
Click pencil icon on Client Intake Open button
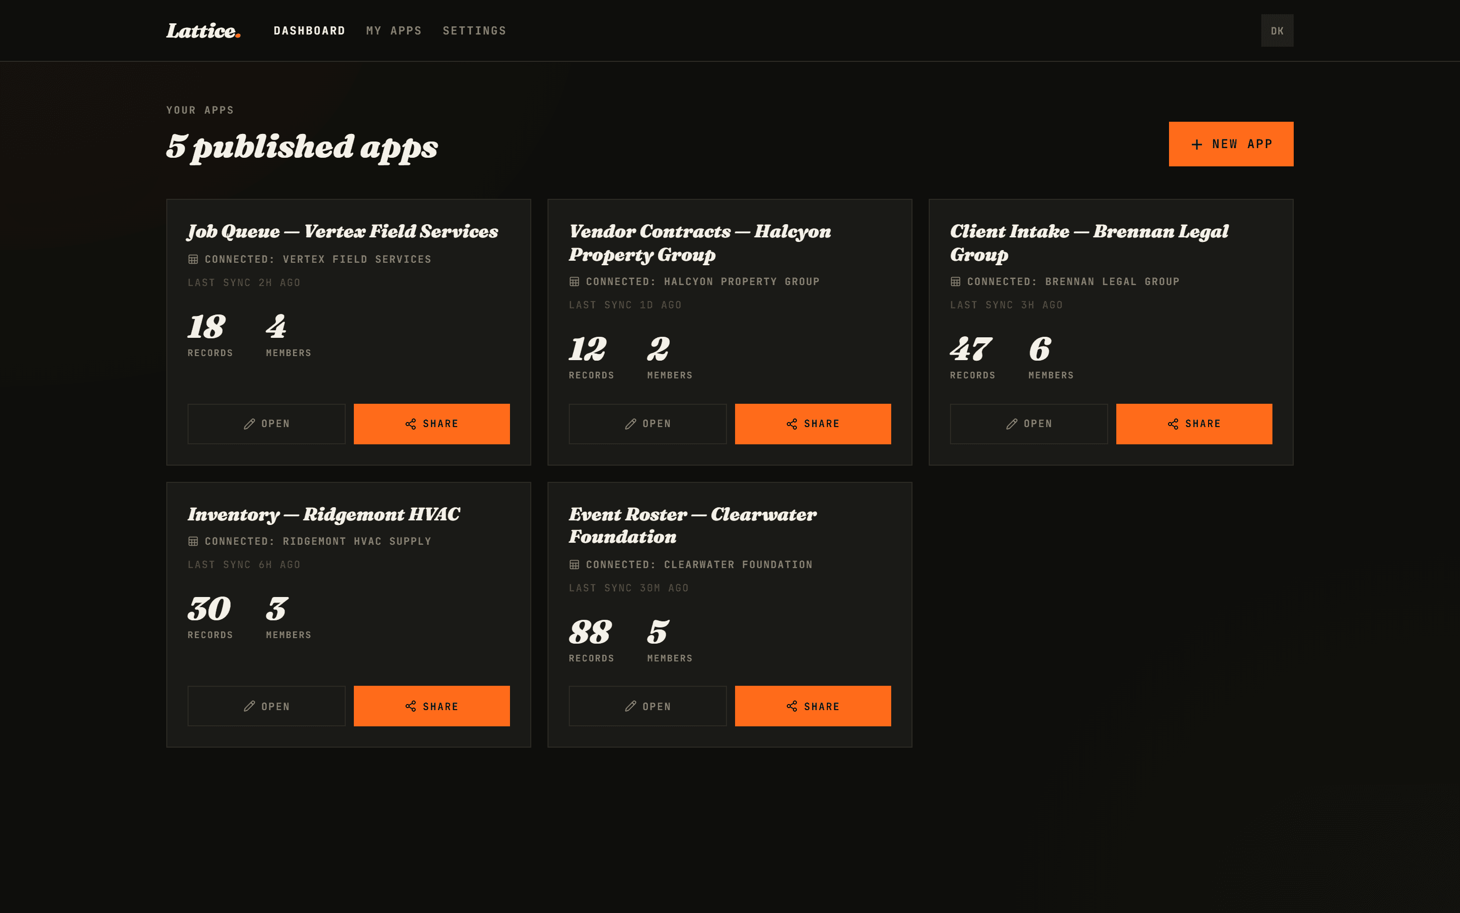pos(1012,424)
